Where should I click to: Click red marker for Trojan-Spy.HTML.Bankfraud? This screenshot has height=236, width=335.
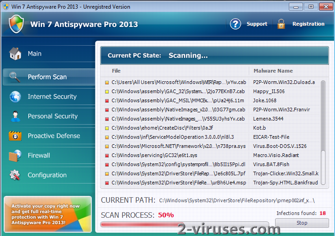tap(107, 183)
